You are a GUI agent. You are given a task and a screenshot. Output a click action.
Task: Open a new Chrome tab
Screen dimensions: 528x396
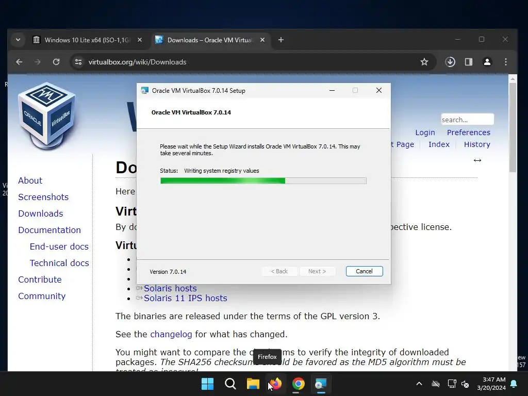point(281,40)
